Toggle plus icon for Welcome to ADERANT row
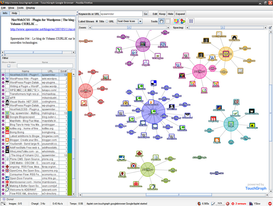This screenshot has height=206, width=273. coord(3,190)
